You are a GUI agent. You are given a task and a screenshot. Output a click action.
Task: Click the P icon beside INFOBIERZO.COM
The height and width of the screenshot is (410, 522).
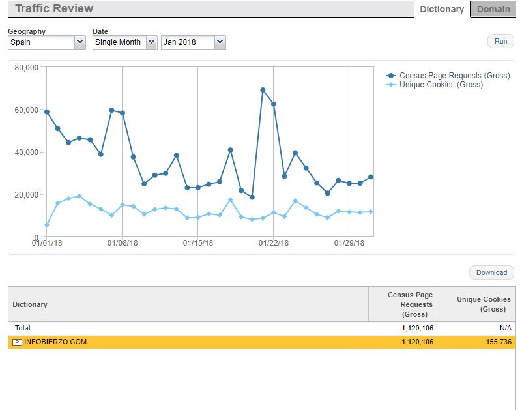point(18,342)
